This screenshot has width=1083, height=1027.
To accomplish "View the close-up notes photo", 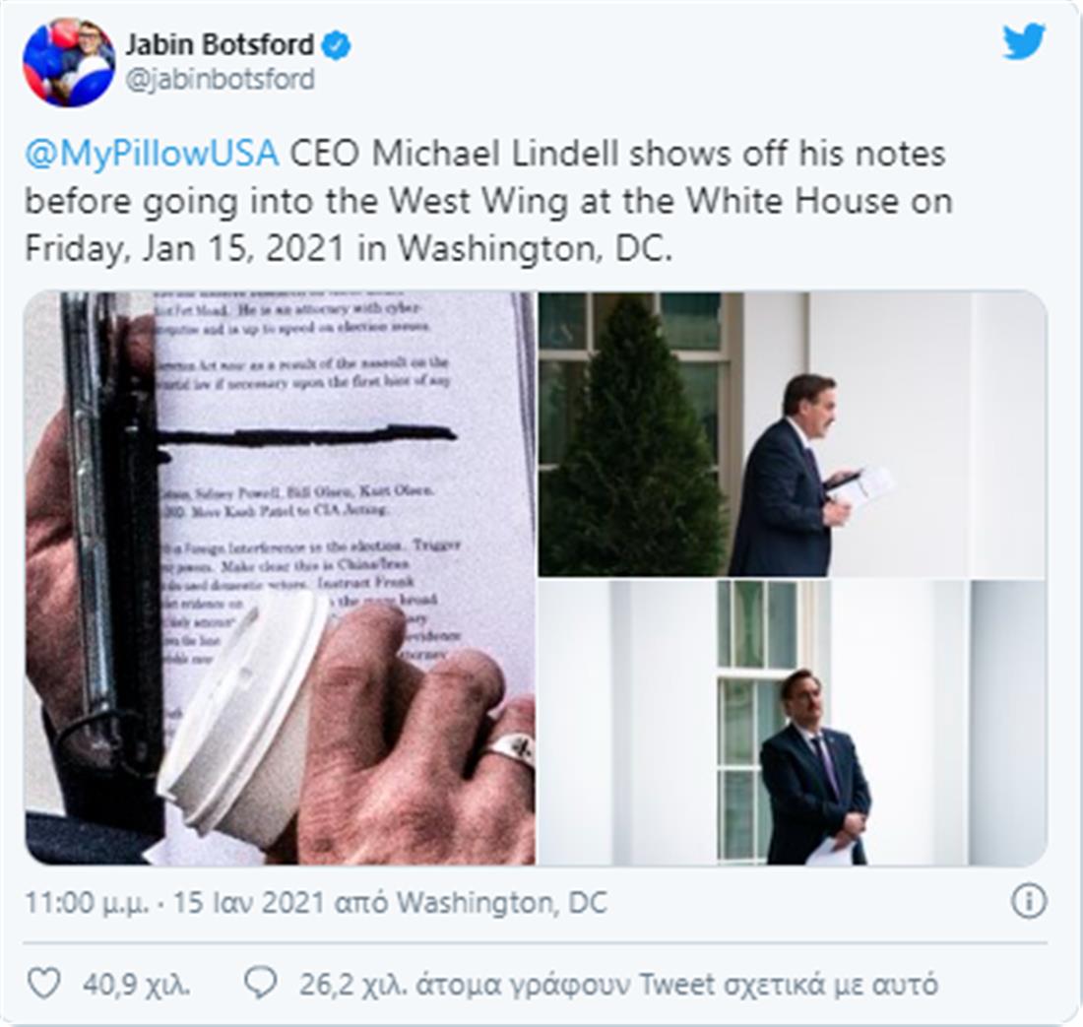I will pyautogui.click(x=280, y=578).
